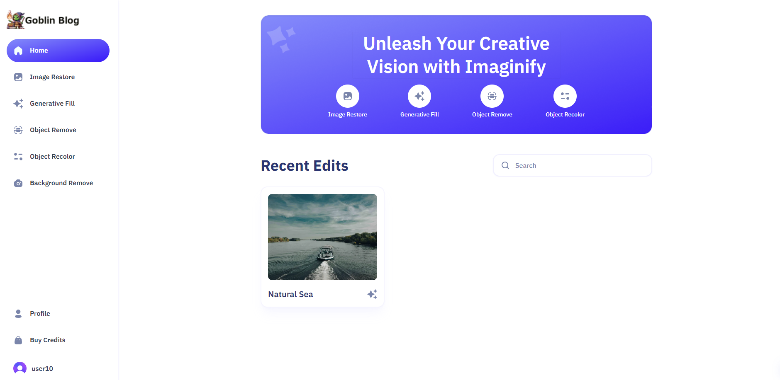Click the shopping bag icon for Buy Credits
Screen dimensions: 780x380
(18, 340)
